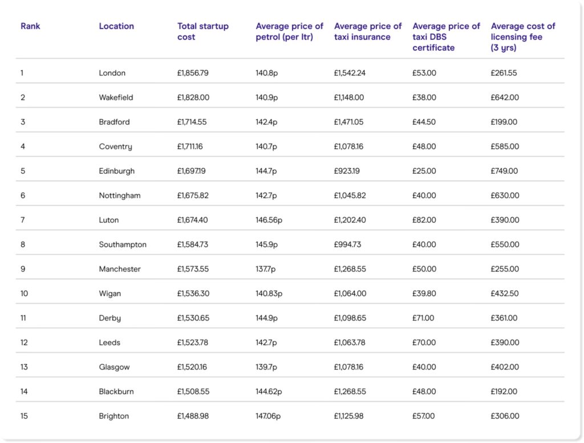Screen dimensions: 584x443
Task: Click Glasgow's petrol price 139.7p
Action: click(267, 367)
